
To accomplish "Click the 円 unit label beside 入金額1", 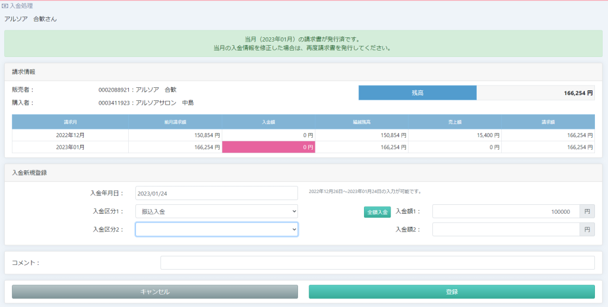I will (x=587, y=211).
